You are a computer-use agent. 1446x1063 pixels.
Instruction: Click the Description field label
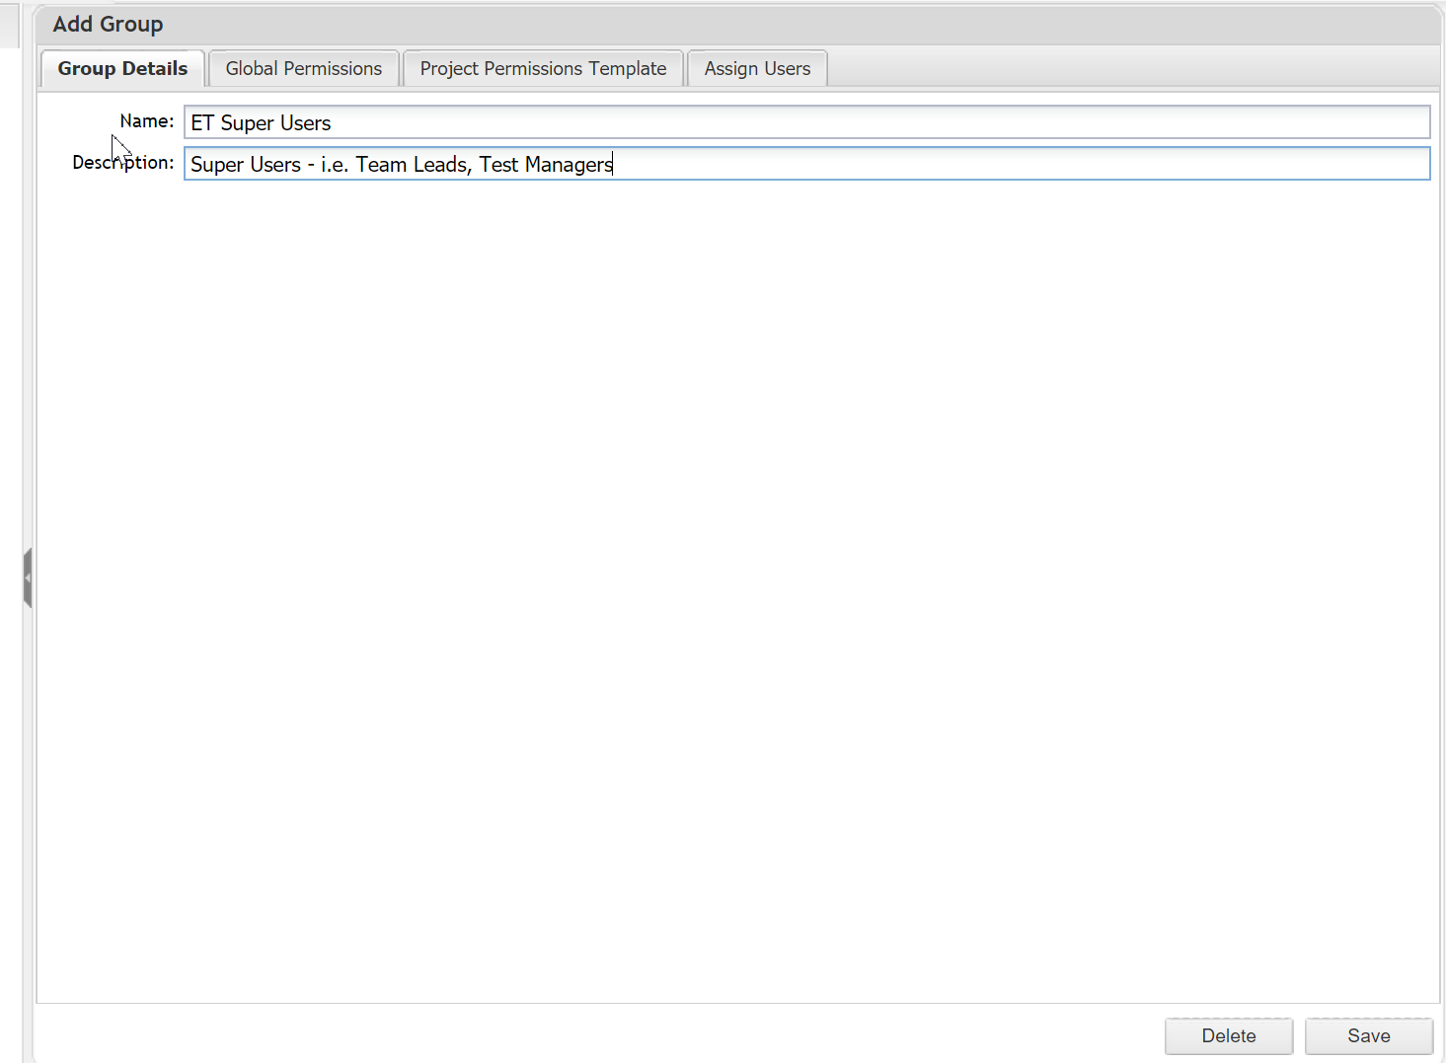[x=122, y=163]
